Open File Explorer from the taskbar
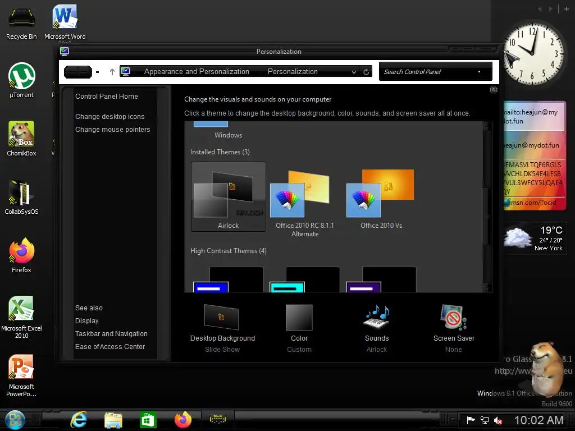The height and width of the screenshot is (431, 575). click(113, 420)
